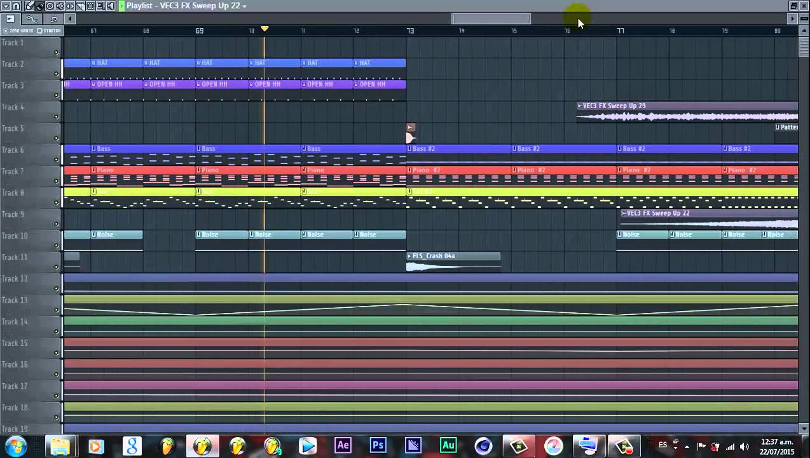Select the Paint brush tool
The width and height of the screenshot is (810, 458).
39,6
